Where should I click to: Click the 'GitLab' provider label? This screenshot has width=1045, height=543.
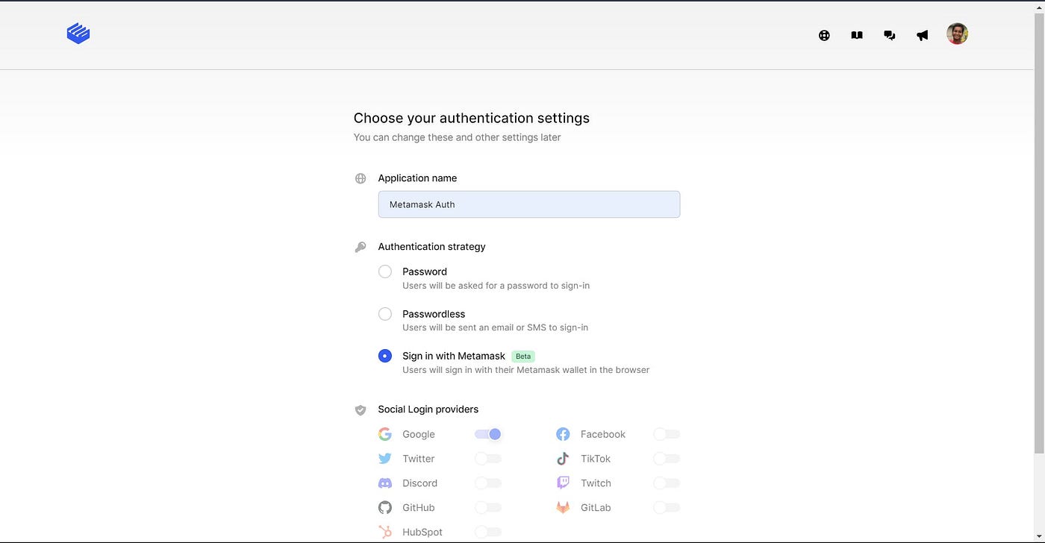pyautogui.click(x=596, y=508)
